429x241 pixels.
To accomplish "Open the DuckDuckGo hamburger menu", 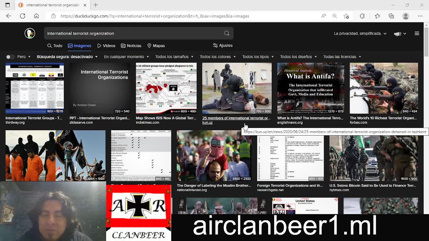I will tap(417, 33).
